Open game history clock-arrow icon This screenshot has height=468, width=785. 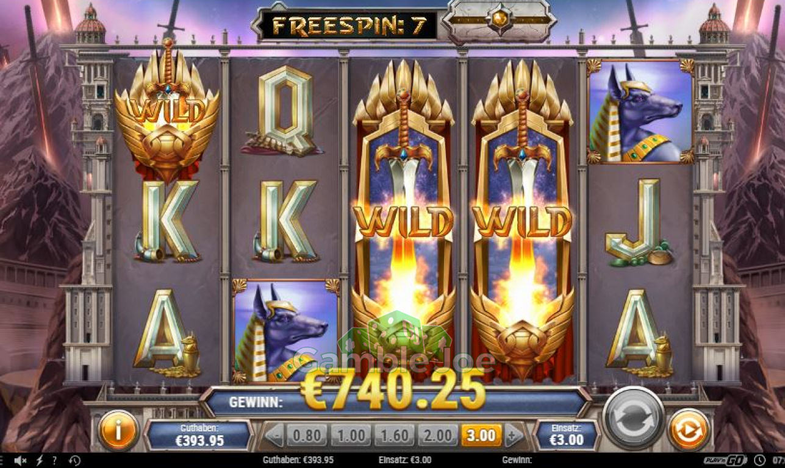(x=74, y=460)
